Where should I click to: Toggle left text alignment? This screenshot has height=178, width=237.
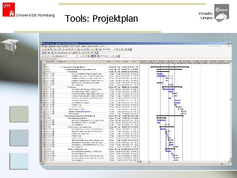[x=92, y=56]
